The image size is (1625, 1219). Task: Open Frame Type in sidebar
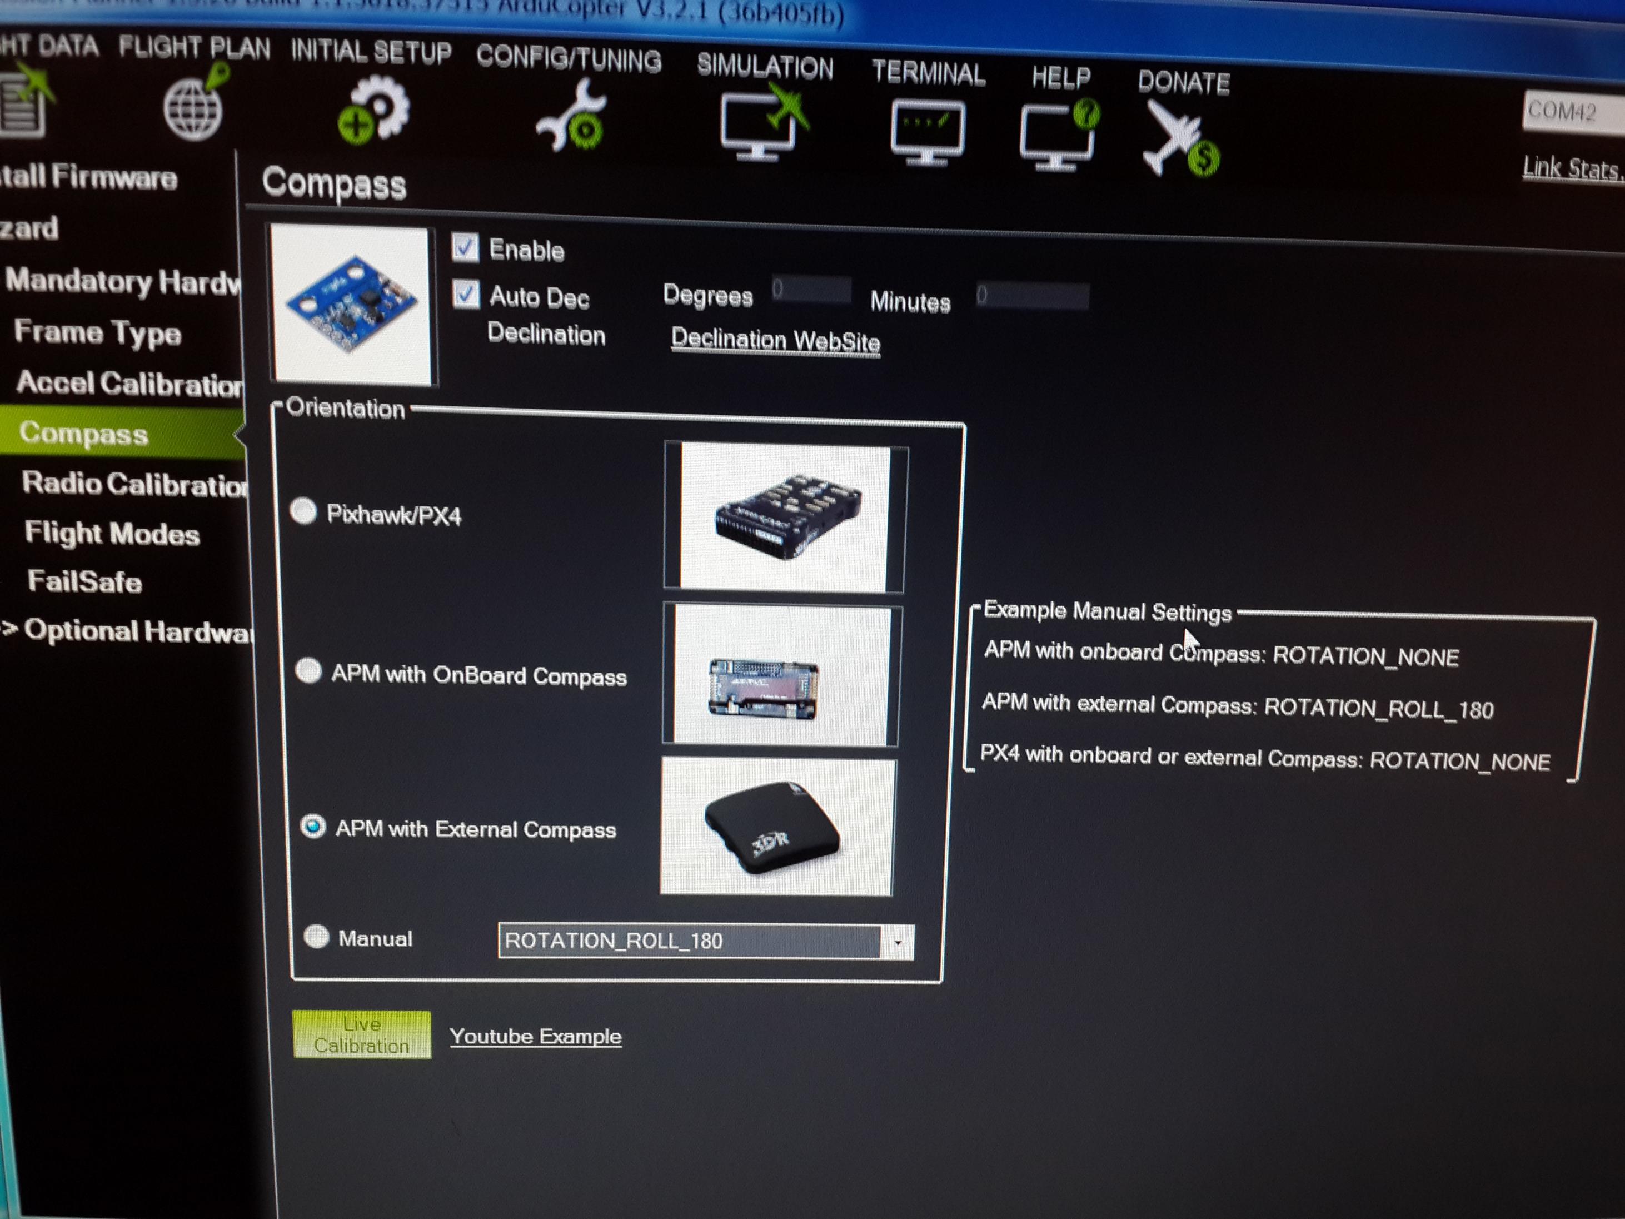tap(98, 333)
